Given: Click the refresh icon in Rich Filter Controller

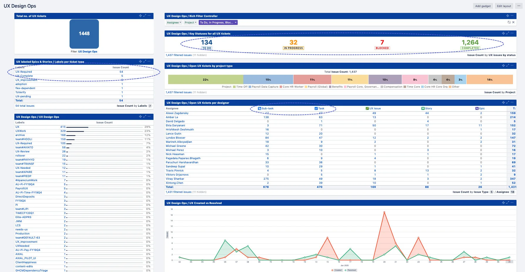Looking at the screenshot, I should 509,22.
